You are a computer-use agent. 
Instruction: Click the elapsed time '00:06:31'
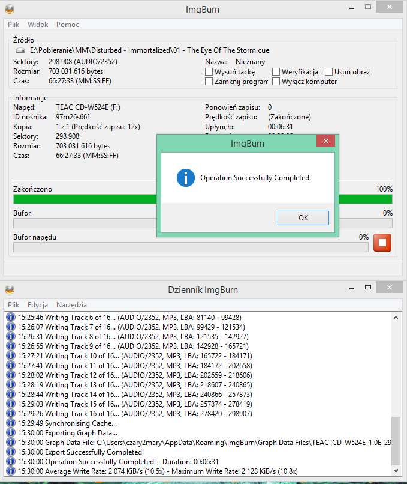click(281, 127)
